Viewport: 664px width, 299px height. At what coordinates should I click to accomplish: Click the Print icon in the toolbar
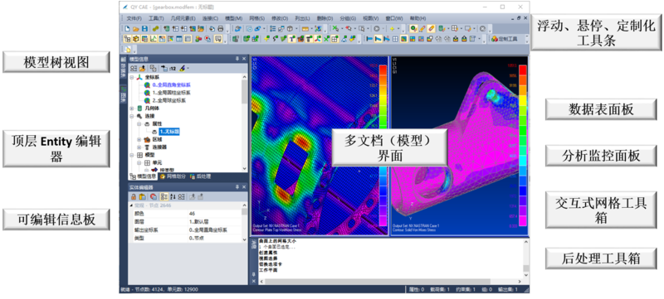pos(221,29)
